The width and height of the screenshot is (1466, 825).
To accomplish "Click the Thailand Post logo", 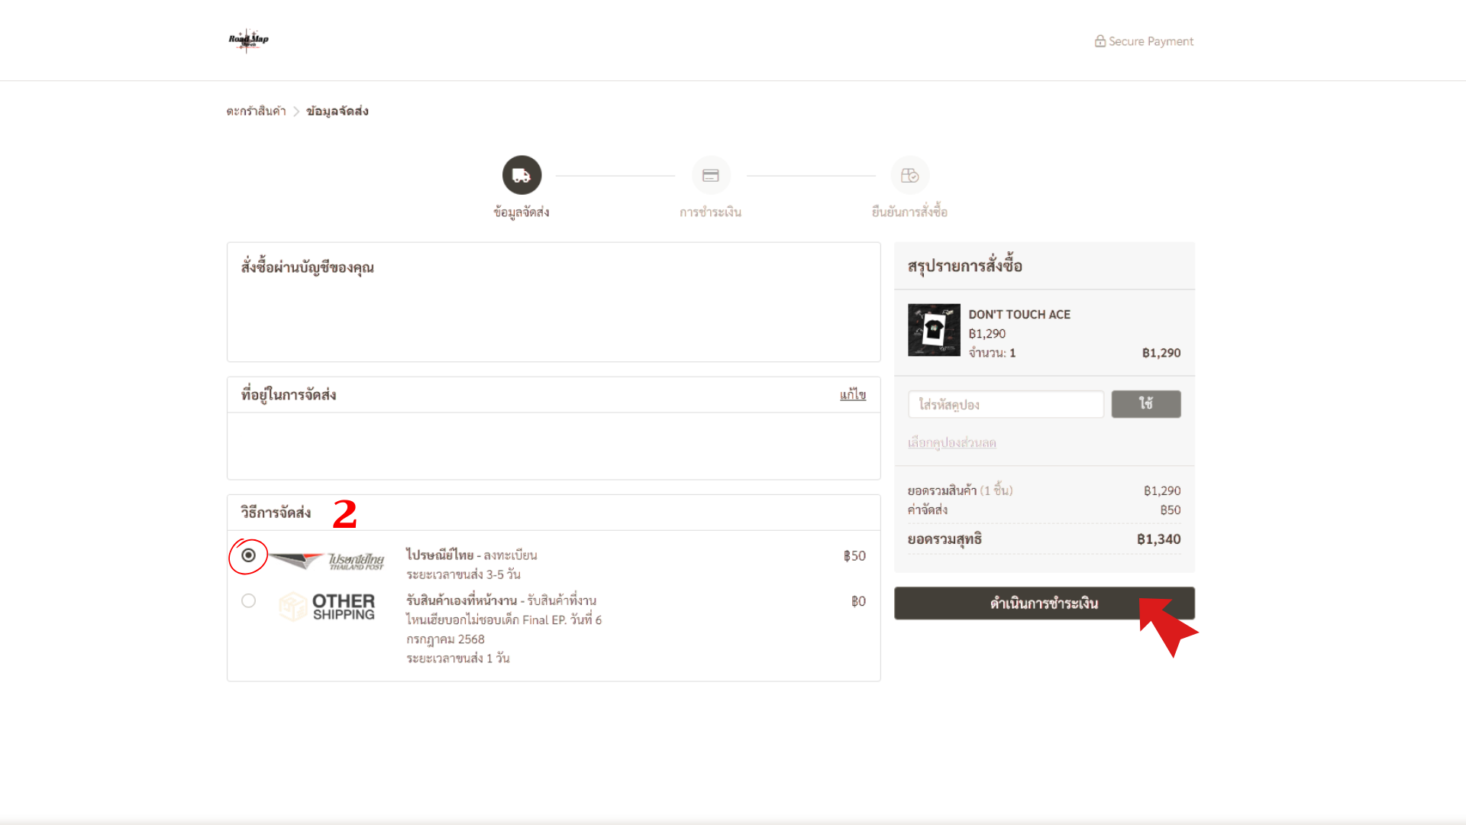I will [327, 561].
